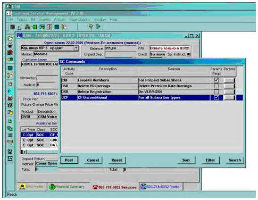Click the Unpaid Dep input field

tap(120, 54)
